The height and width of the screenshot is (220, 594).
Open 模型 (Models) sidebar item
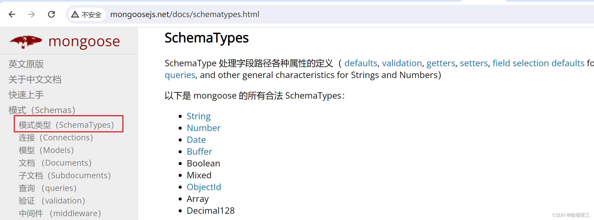(x=46, y=150)
